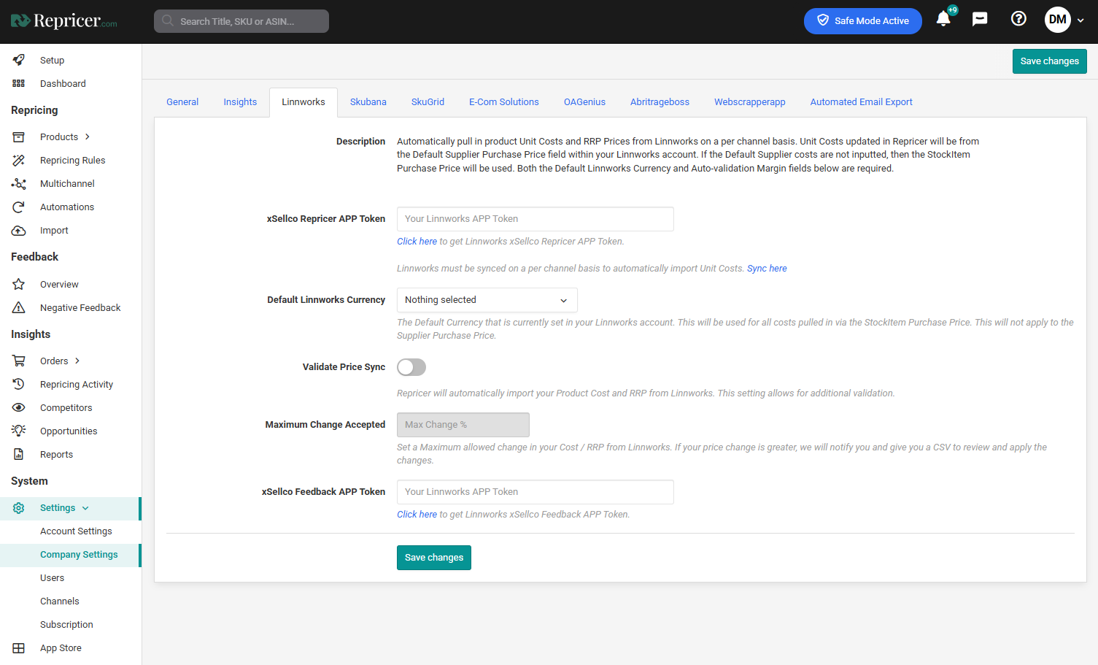Click the Competitors eye icon
1098x665 pixels.
(x=19, y=407)
